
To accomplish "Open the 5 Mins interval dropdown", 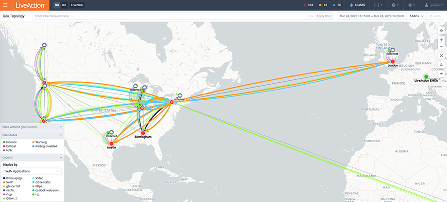I will pyautogui.click(x=416, y=16).
